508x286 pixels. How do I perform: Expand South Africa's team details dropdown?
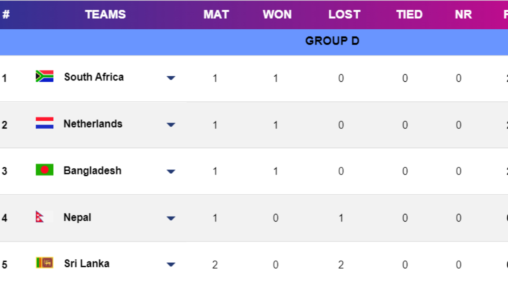point(171,78)
